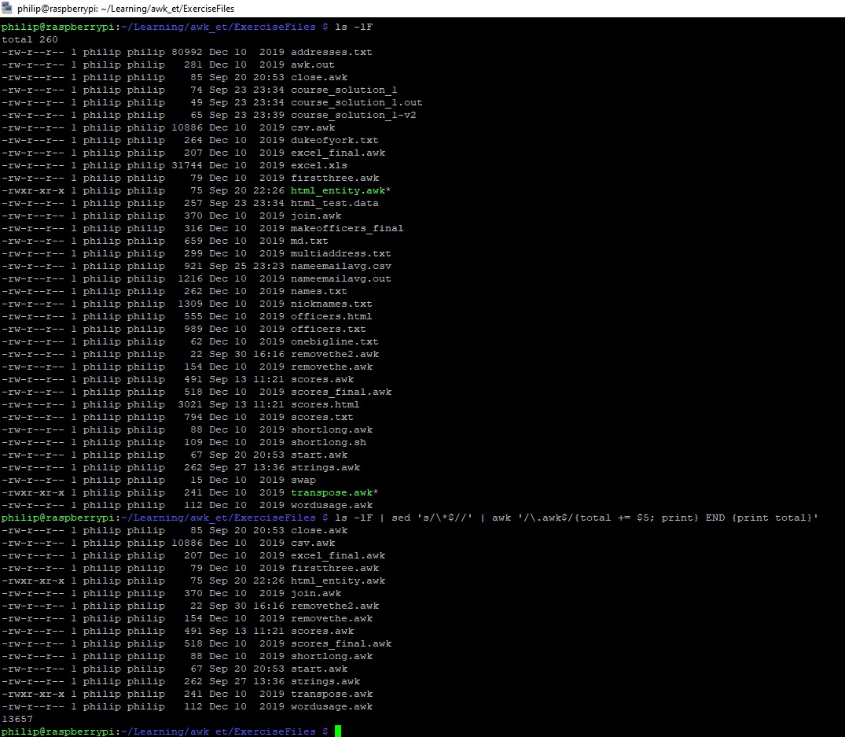Select the filename html_test.data
The image size is (845, 737).
[x=335, y=203]
